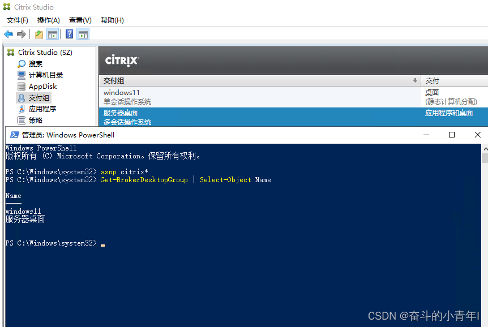The width and height of the screenshot is (488, 327).
Task: Open the 应用程序 applications node
Action: point(42,109)
